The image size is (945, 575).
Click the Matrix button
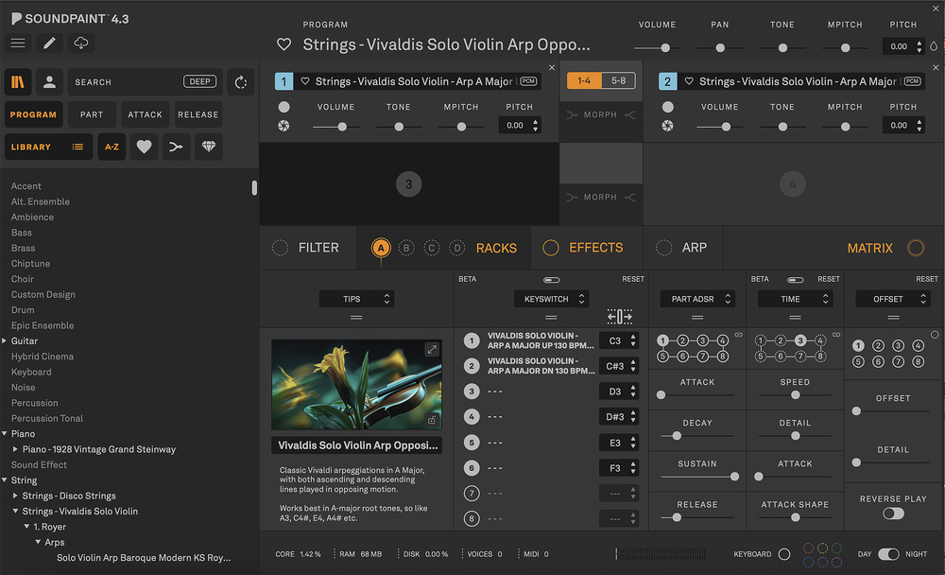pos(870,248)
